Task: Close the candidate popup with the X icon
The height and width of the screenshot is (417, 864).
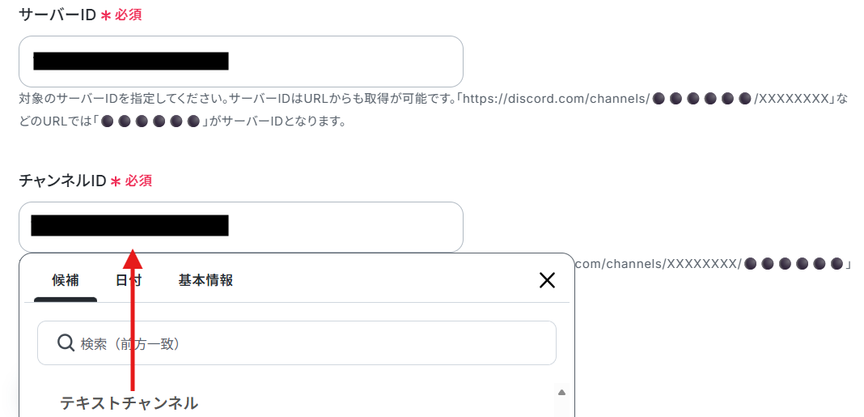Action: click(547, 281)
